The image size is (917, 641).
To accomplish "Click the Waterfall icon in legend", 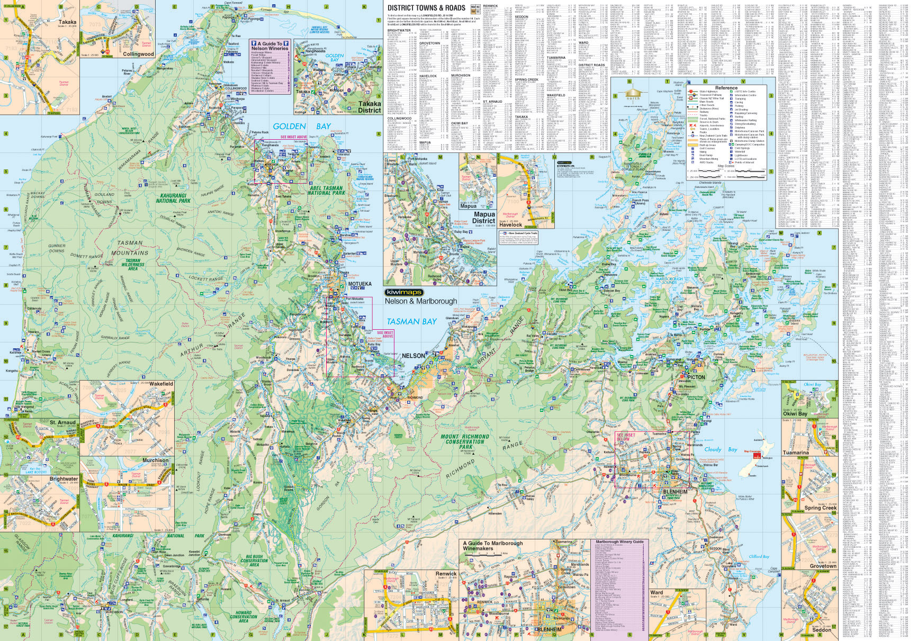I will pos(731,151).
